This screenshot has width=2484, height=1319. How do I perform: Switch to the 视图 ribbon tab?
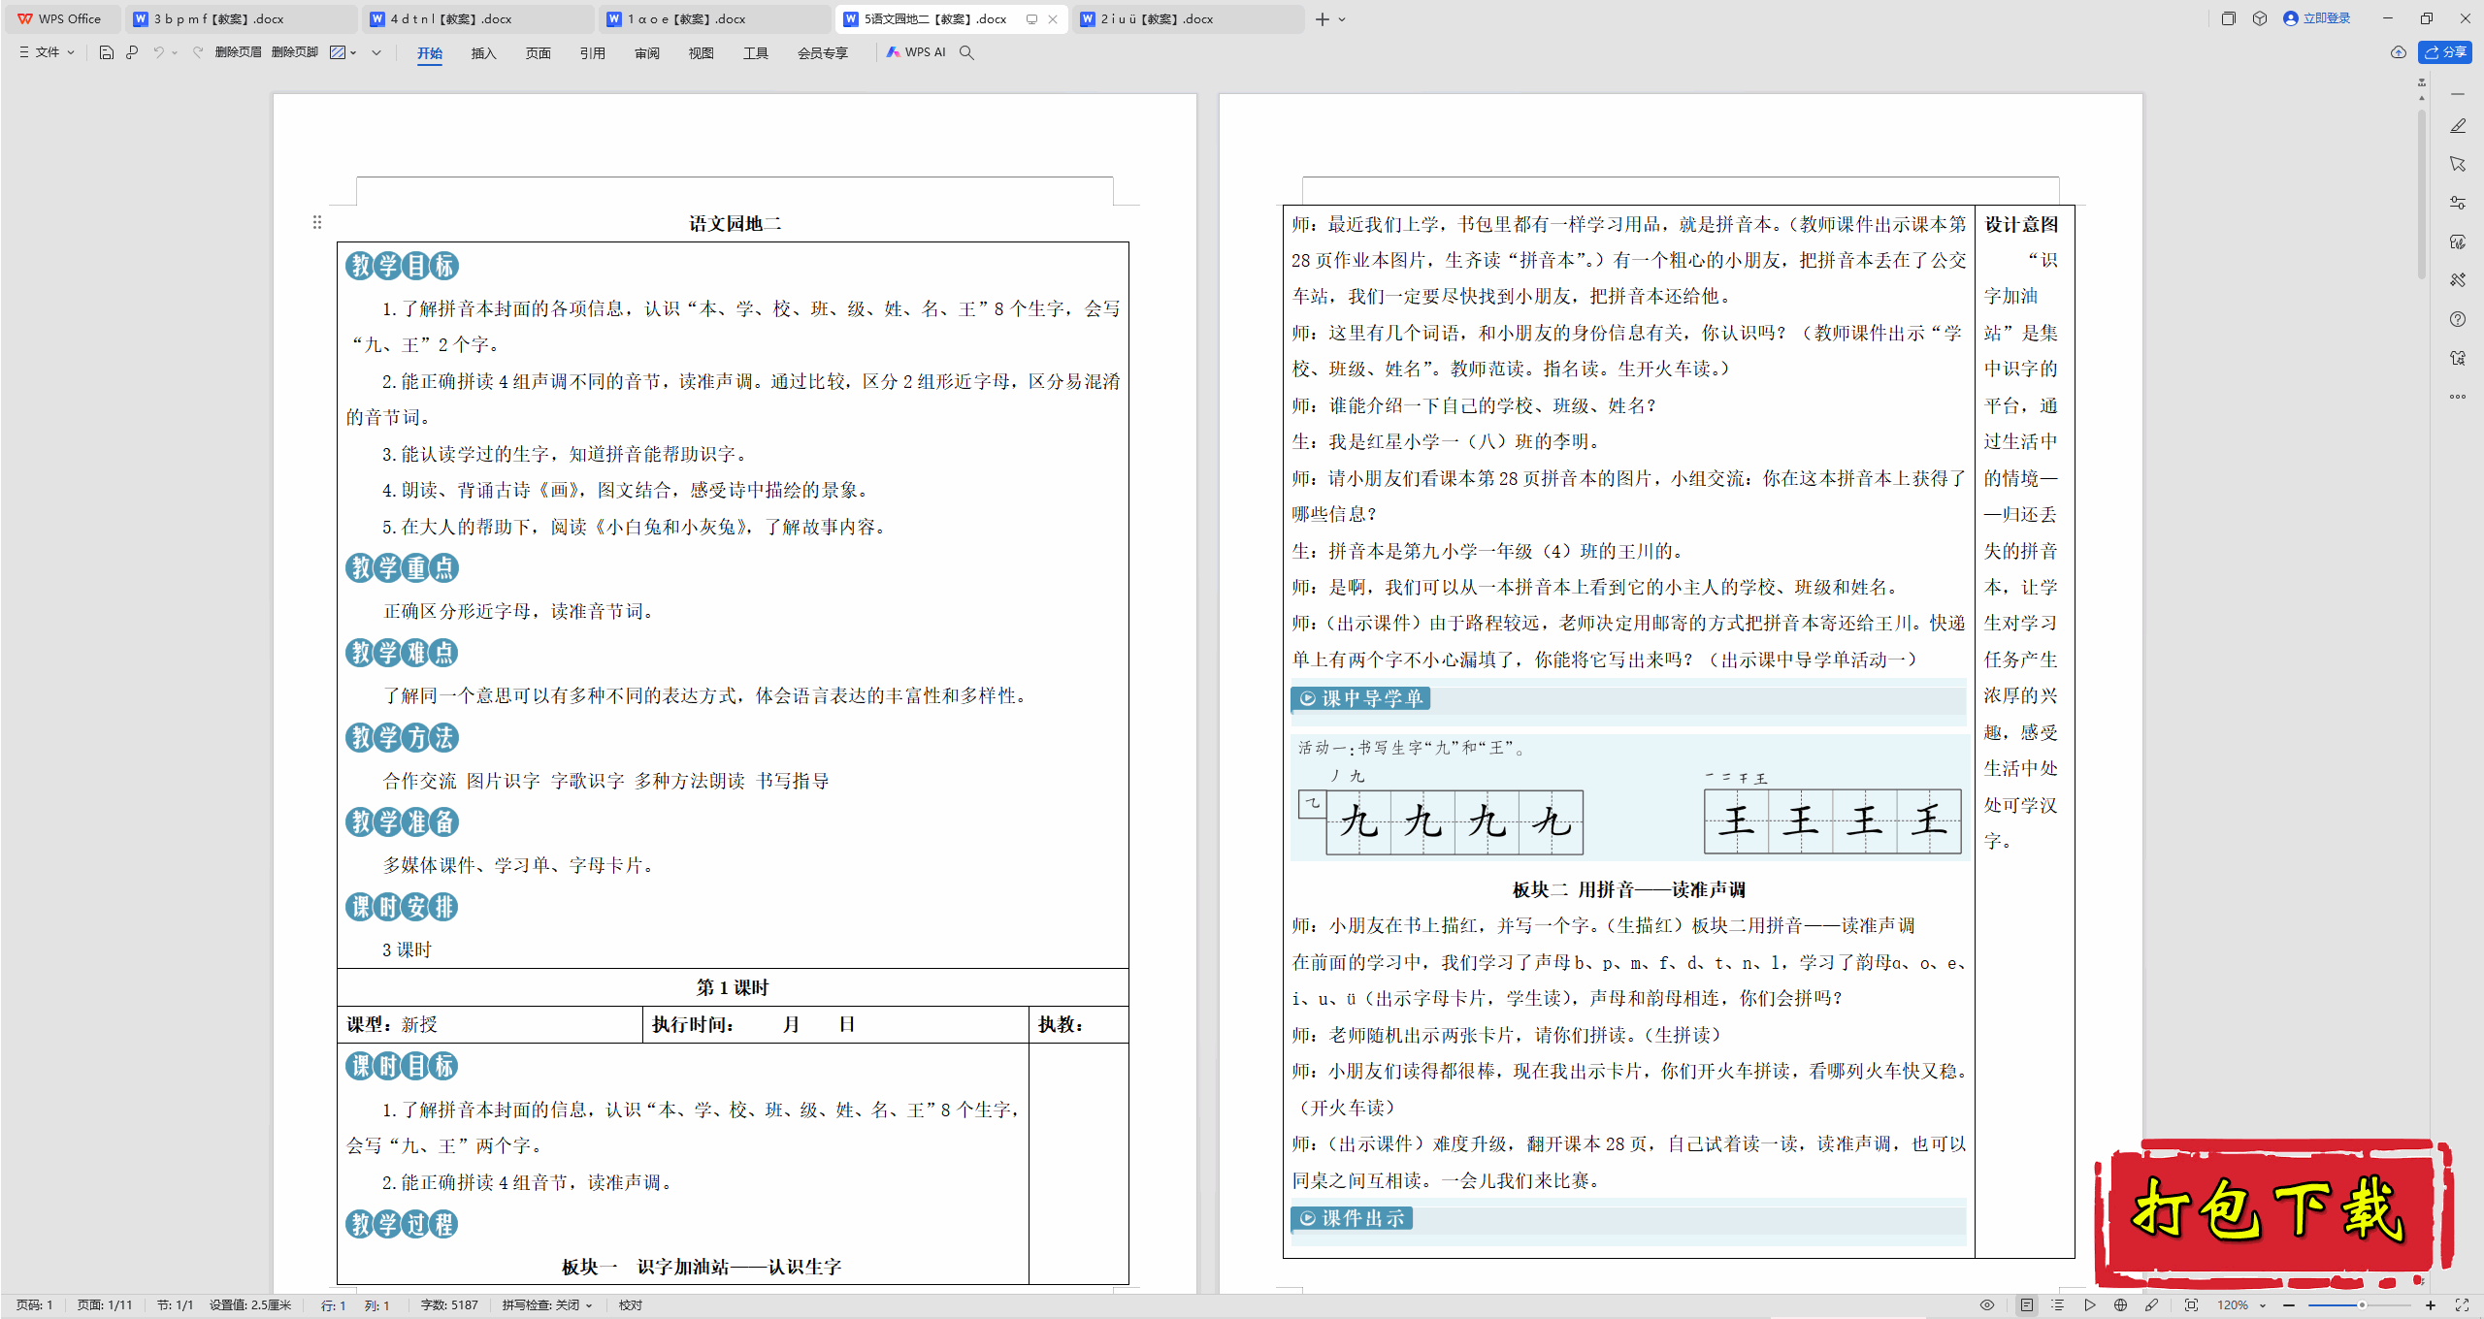(x=702, y=53)
